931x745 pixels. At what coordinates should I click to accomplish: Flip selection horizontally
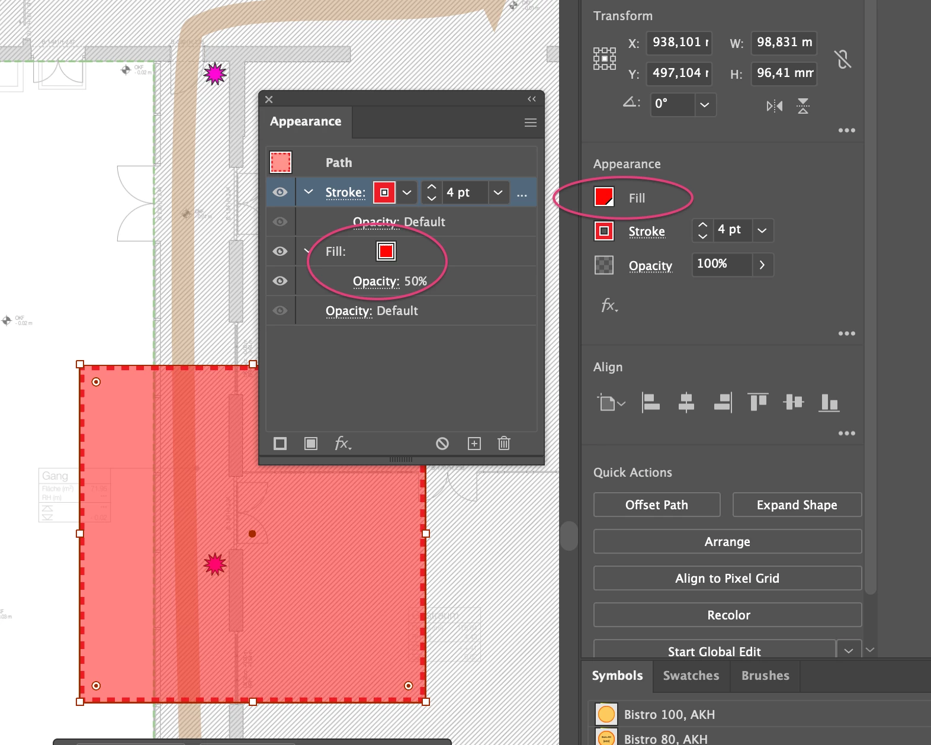(775, 106)
